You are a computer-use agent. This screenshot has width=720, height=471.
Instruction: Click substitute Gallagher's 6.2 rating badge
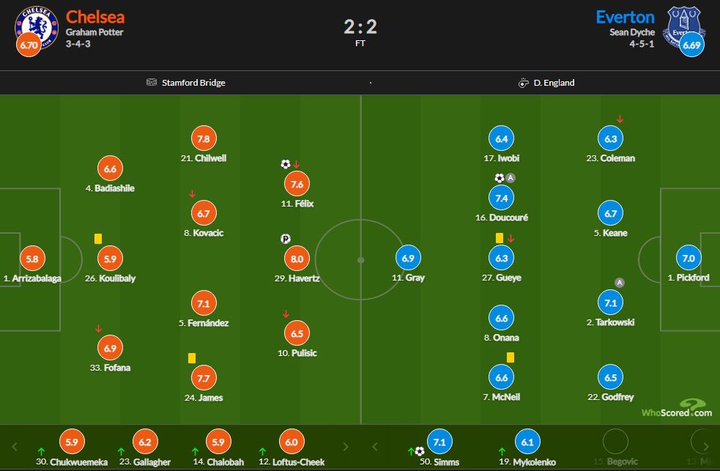click(x=145, y=442)
